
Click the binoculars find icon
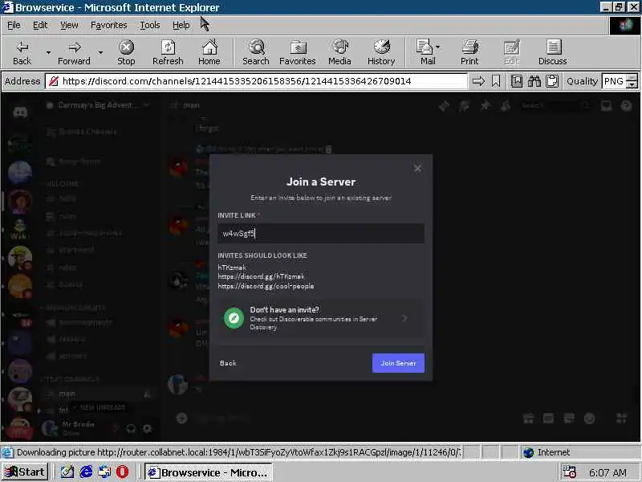pyautogui.click(x=534, y=81)
